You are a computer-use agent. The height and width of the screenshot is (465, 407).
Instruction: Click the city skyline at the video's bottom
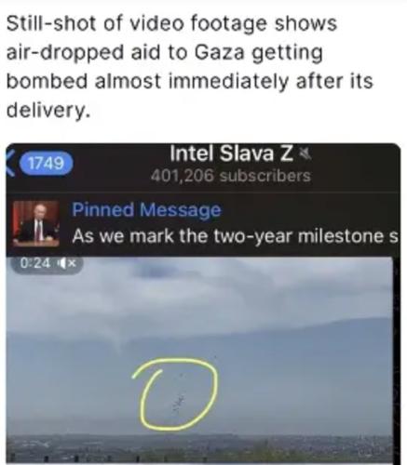coord(199,448)
